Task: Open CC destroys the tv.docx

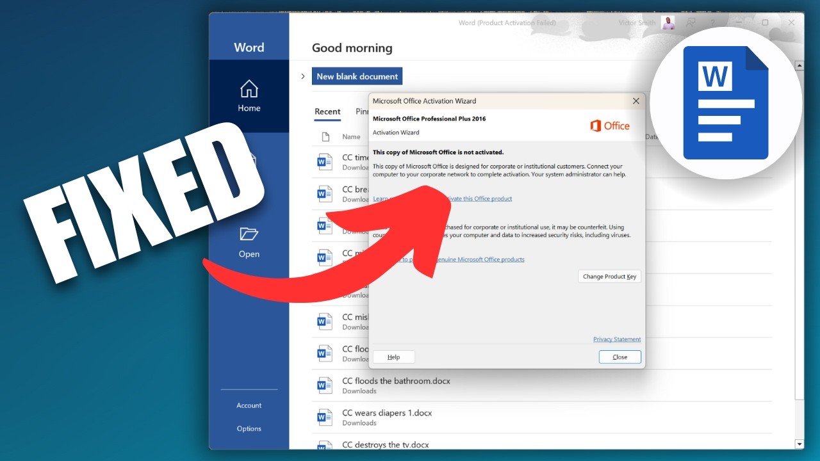Action: pyautogui.click(x=386, y=445)
